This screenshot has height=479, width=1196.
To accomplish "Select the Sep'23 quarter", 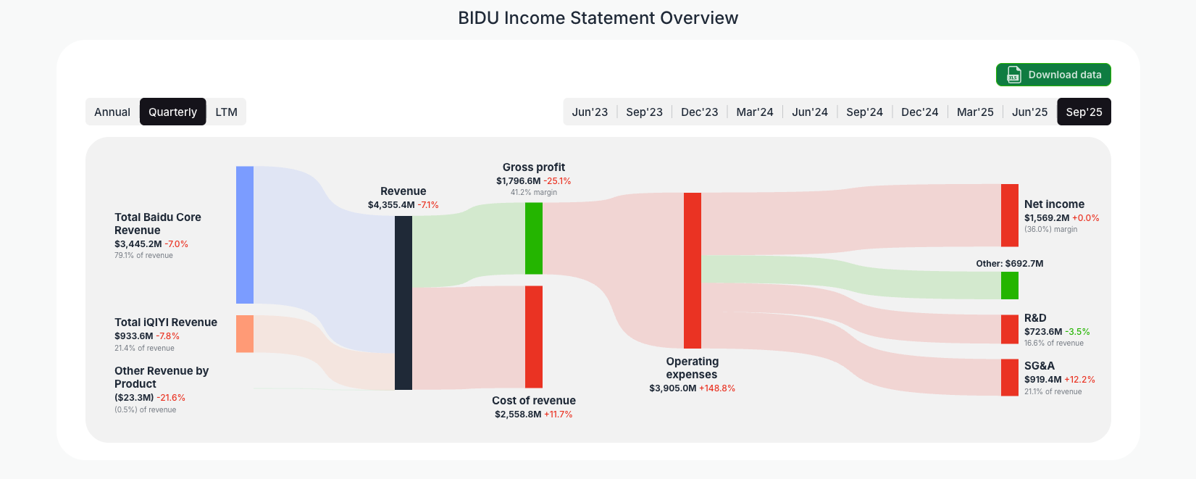I will [644, 112].
